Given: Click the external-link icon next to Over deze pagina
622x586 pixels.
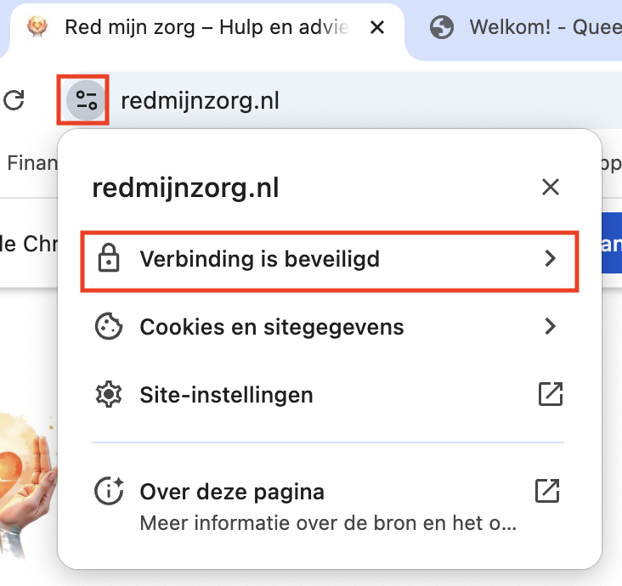Looking at the screenshot, I should [x=546, y=491].
